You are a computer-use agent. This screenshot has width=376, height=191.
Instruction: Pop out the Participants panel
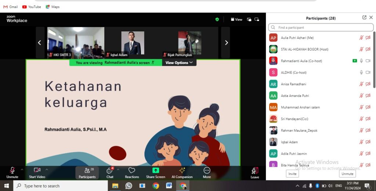pyautogui.click(x=364, y=18)
